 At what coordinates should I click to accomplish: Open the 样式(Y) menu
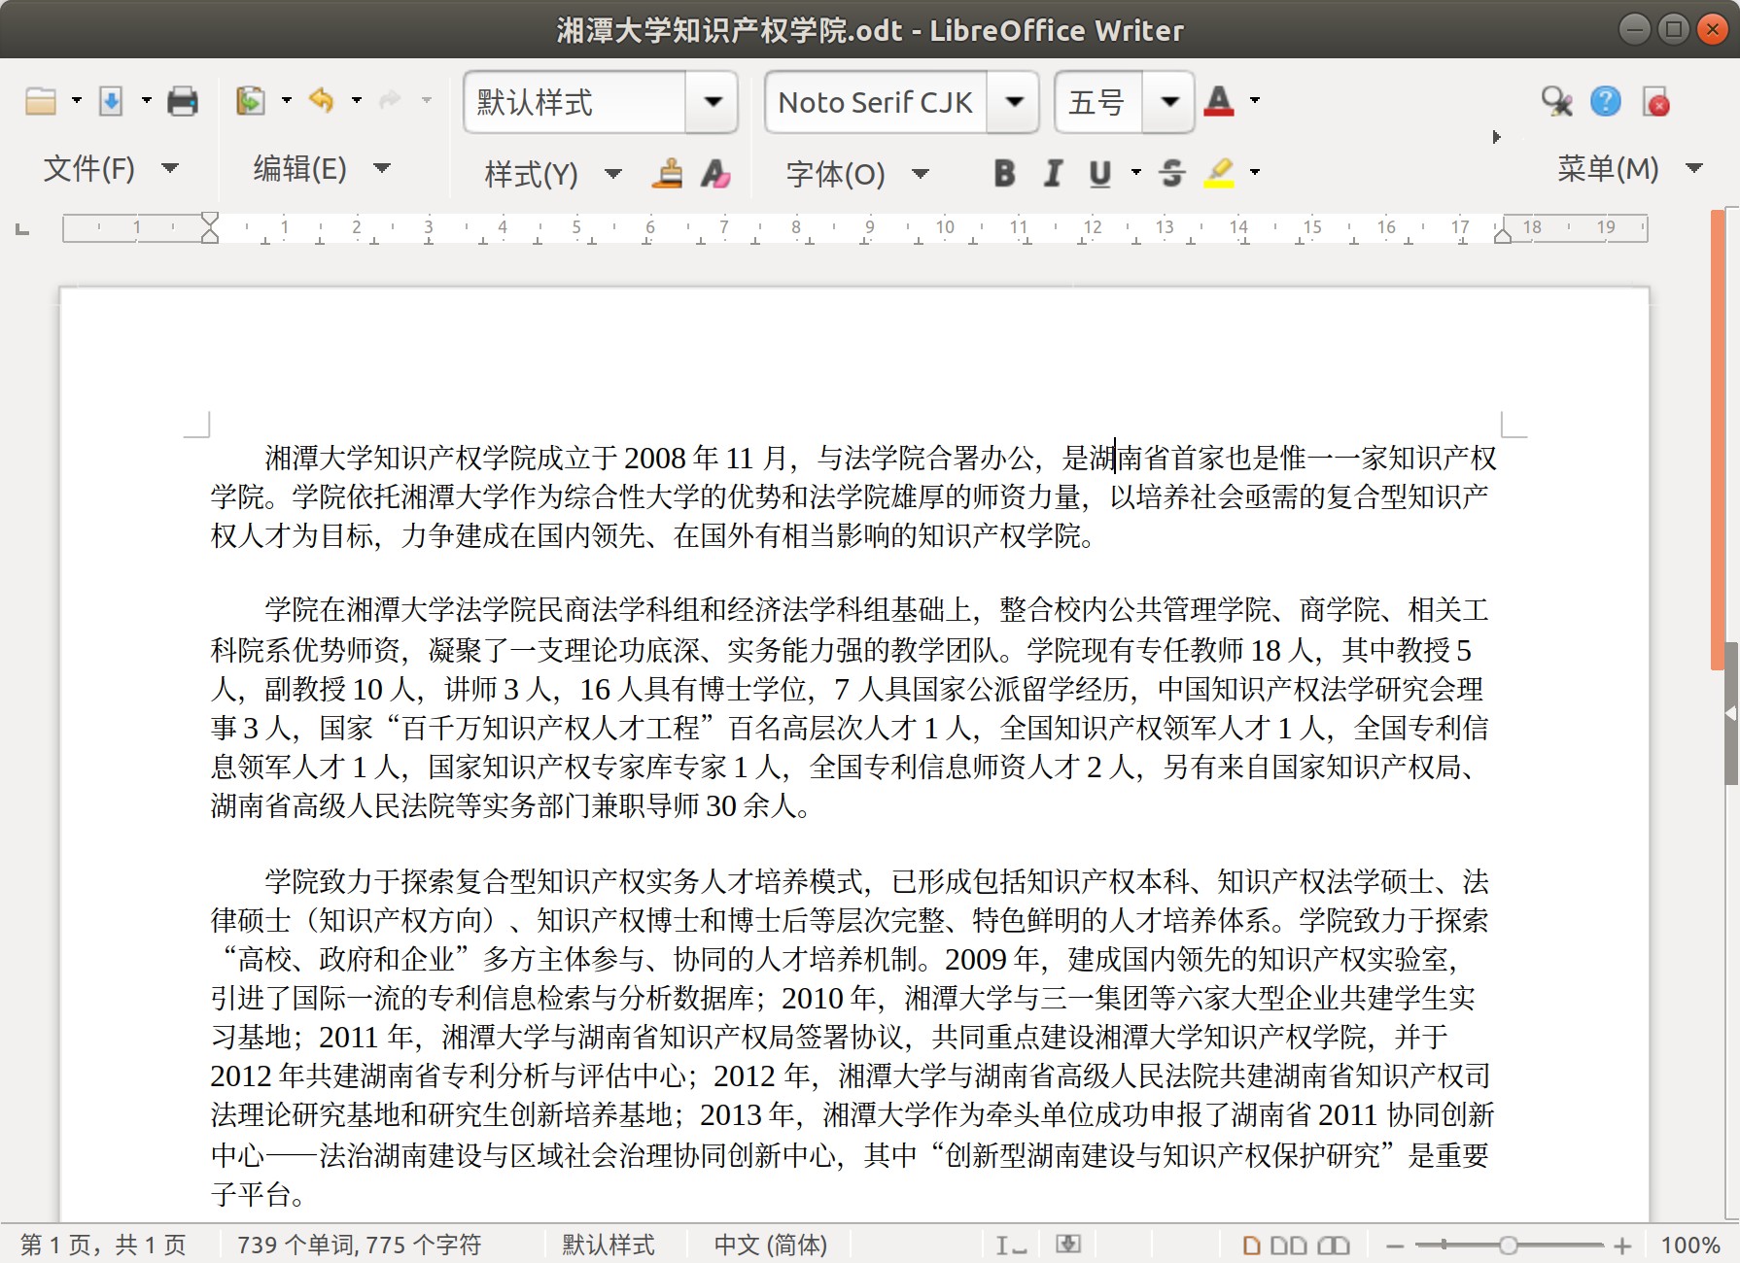click(x=552, y=175)
